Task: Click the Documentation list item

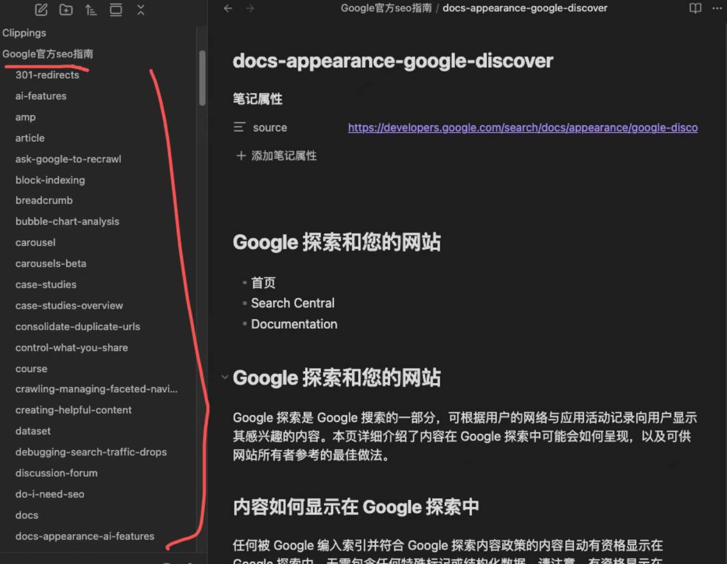Action: tap(294, 324)
